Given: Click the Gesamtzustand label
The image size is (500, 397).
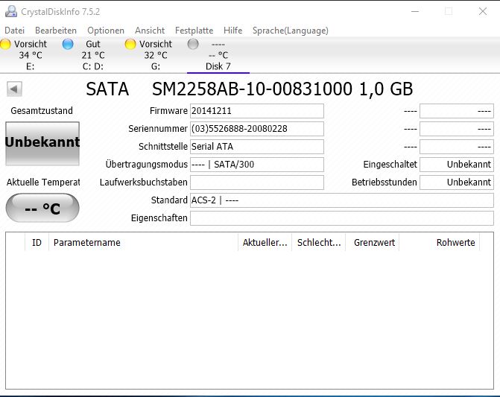Looking at the screenshot, I should click(x=42, y=111).
